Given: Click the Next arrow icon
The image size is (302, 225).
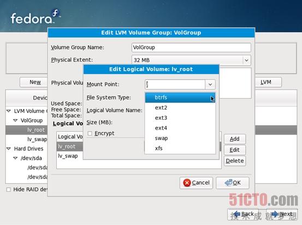Looking at the screenshot, I should click(275, 214).
